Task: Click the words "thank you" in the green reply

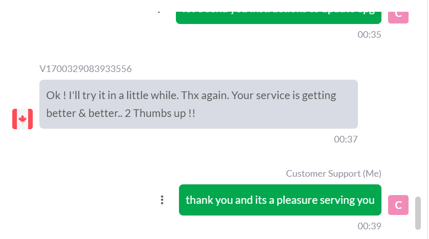Action: (204, 200)
